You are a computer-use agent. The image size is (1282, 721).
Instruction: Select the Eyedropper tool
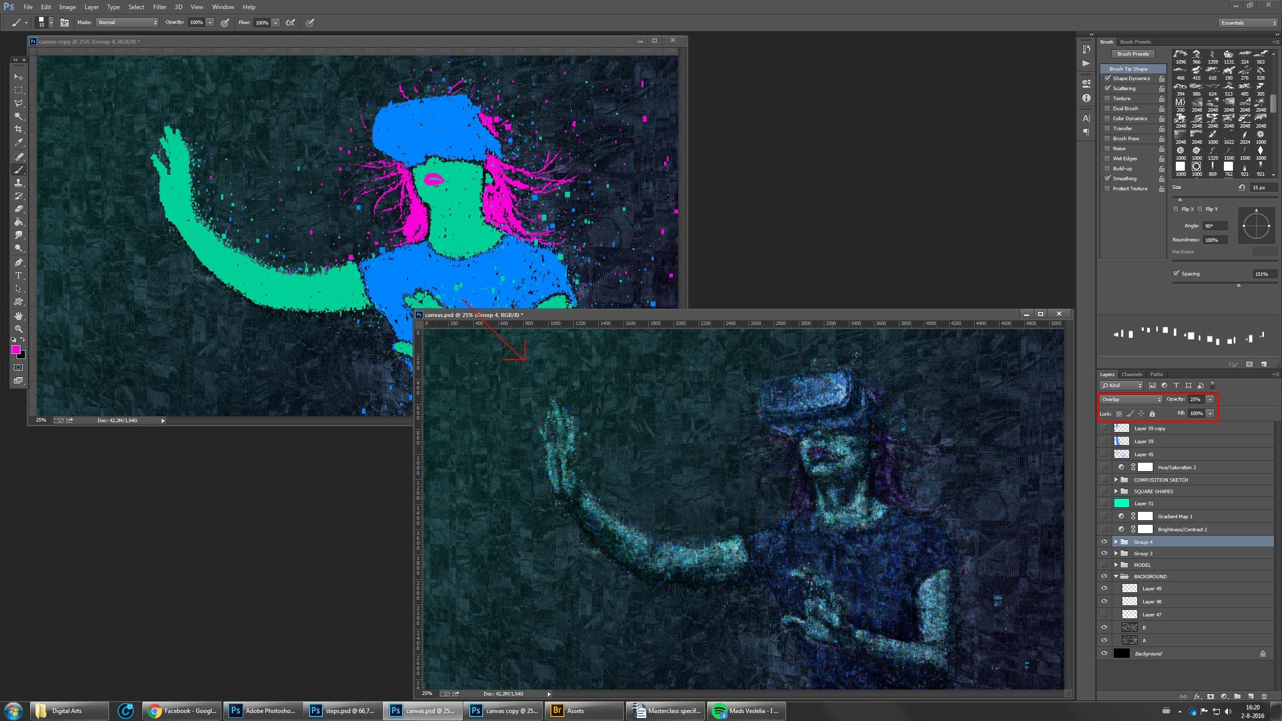coord(19,142)
